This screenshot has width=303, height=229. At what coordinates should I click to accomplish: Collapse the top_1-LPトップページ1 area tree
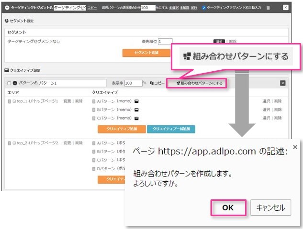[x=14, y=101]
